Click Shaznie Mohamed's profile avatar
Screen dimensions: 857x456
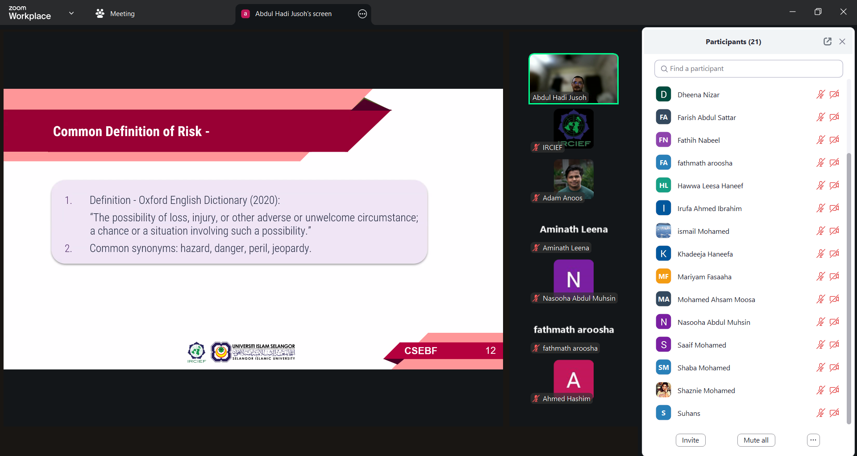click(663, 390)
